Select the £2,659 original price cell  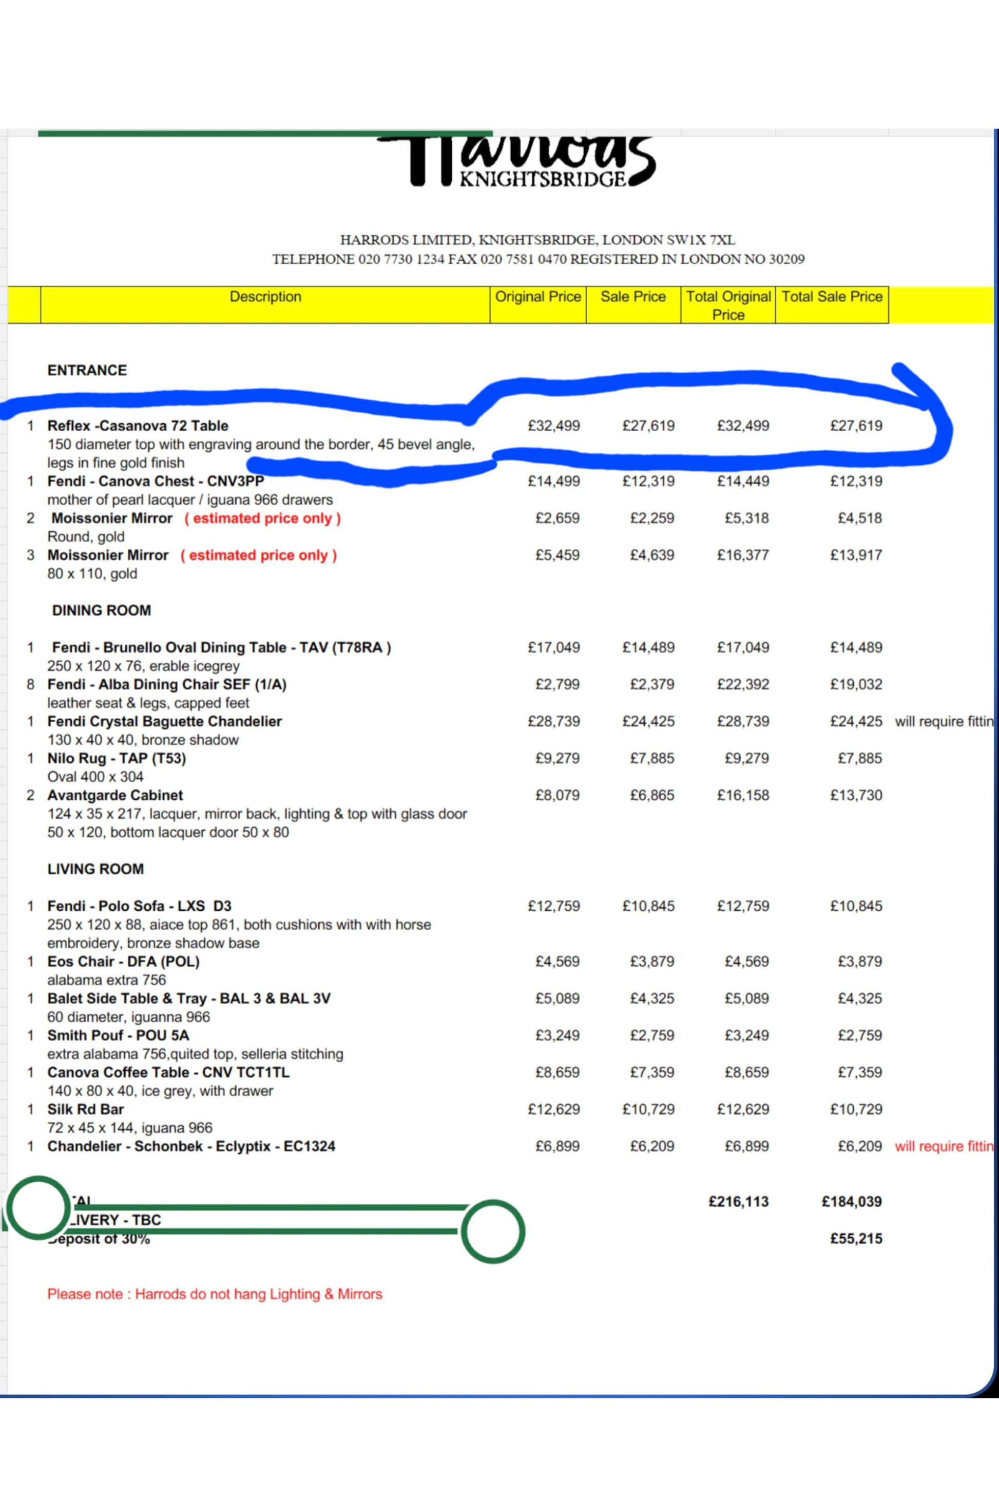coord(558,518)
